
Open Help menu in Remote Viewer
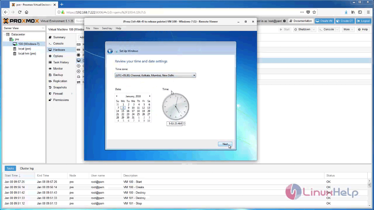(118, 28)
